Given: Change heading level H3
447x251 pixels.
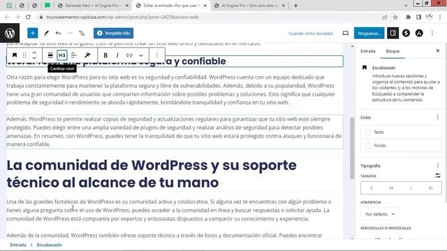Looking at the screenshot, I should click(x=62, y=55).
